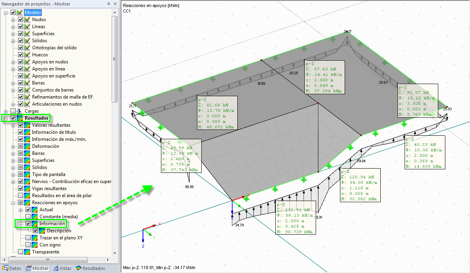Screen dimensions: 470x273
Task: Click the Huecos row icon
Action: coord(27,55)
